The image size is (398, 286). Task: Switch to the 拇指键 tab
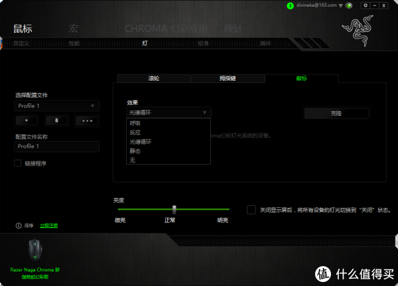click(x=228, y=78)
